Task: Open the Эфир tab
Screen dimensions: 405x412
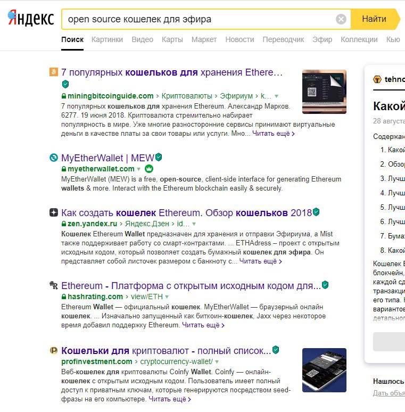Action: pos(323,39)
